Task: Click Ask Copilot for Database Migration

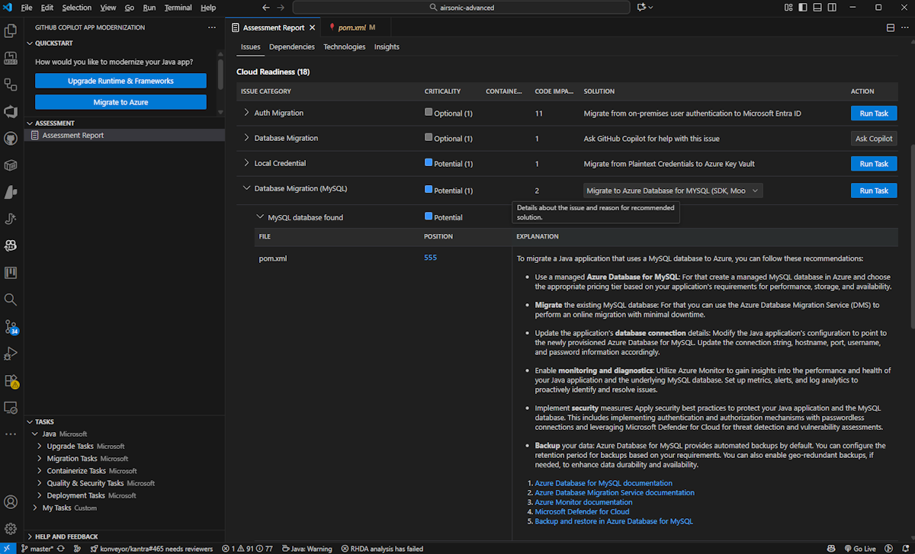Action: (x=873, y=139)
